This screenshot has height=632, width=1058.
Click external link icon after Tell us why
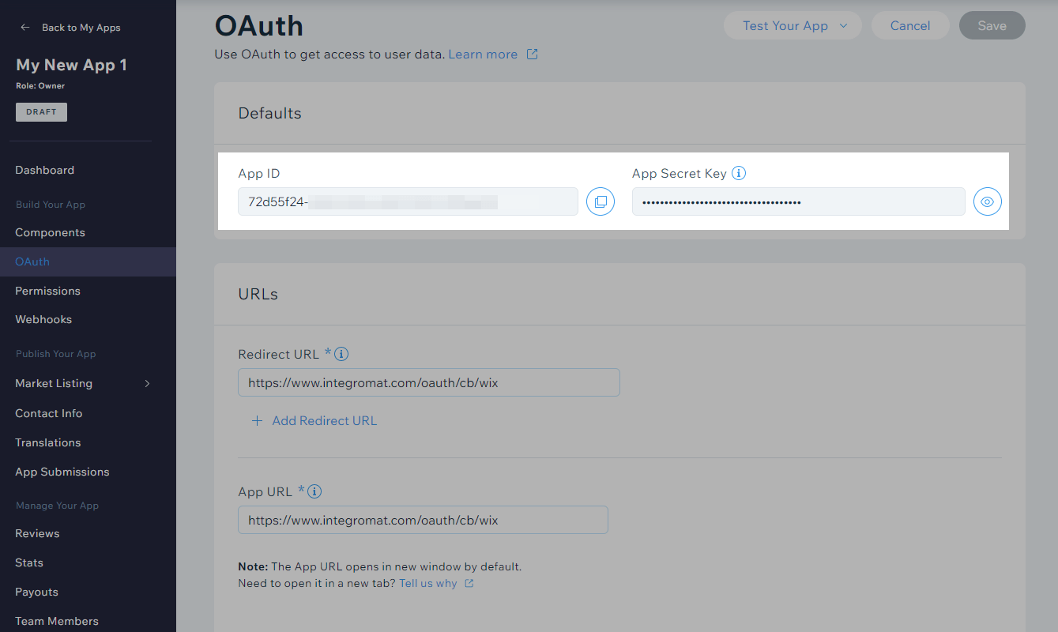click(469, 584)
